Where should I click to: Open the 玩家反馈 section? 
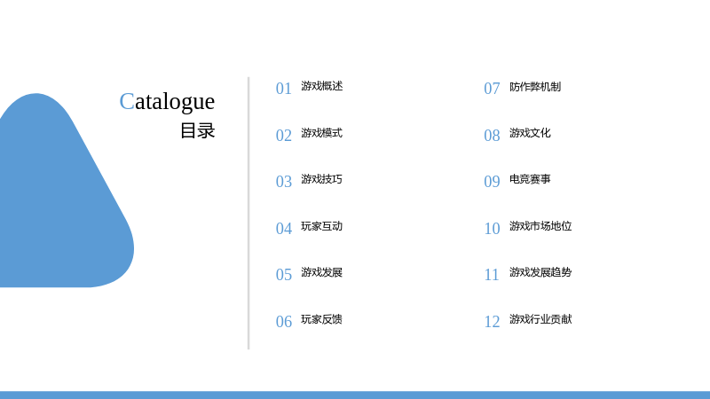(321, 319)
